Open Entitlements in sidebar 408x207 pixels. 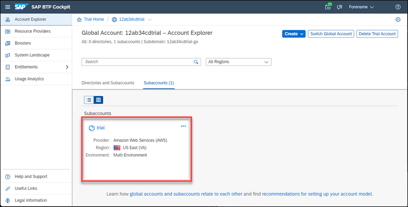36,67
